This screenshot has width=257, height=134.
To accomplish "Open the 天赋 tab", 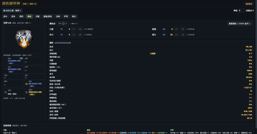I will tap(38, 16).
